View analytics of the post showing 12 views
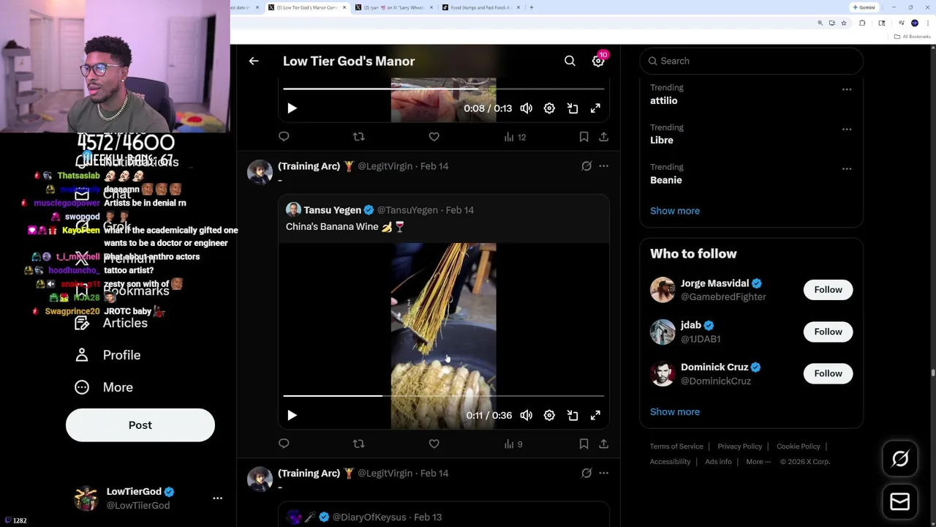 pos(515,137)
